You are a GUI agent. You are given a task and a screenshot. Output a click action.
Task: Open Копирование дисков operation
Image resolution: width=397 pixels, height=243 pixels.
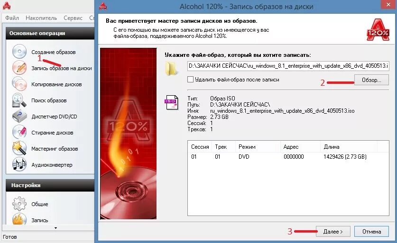pyautogui.click(x=56, y=84)
